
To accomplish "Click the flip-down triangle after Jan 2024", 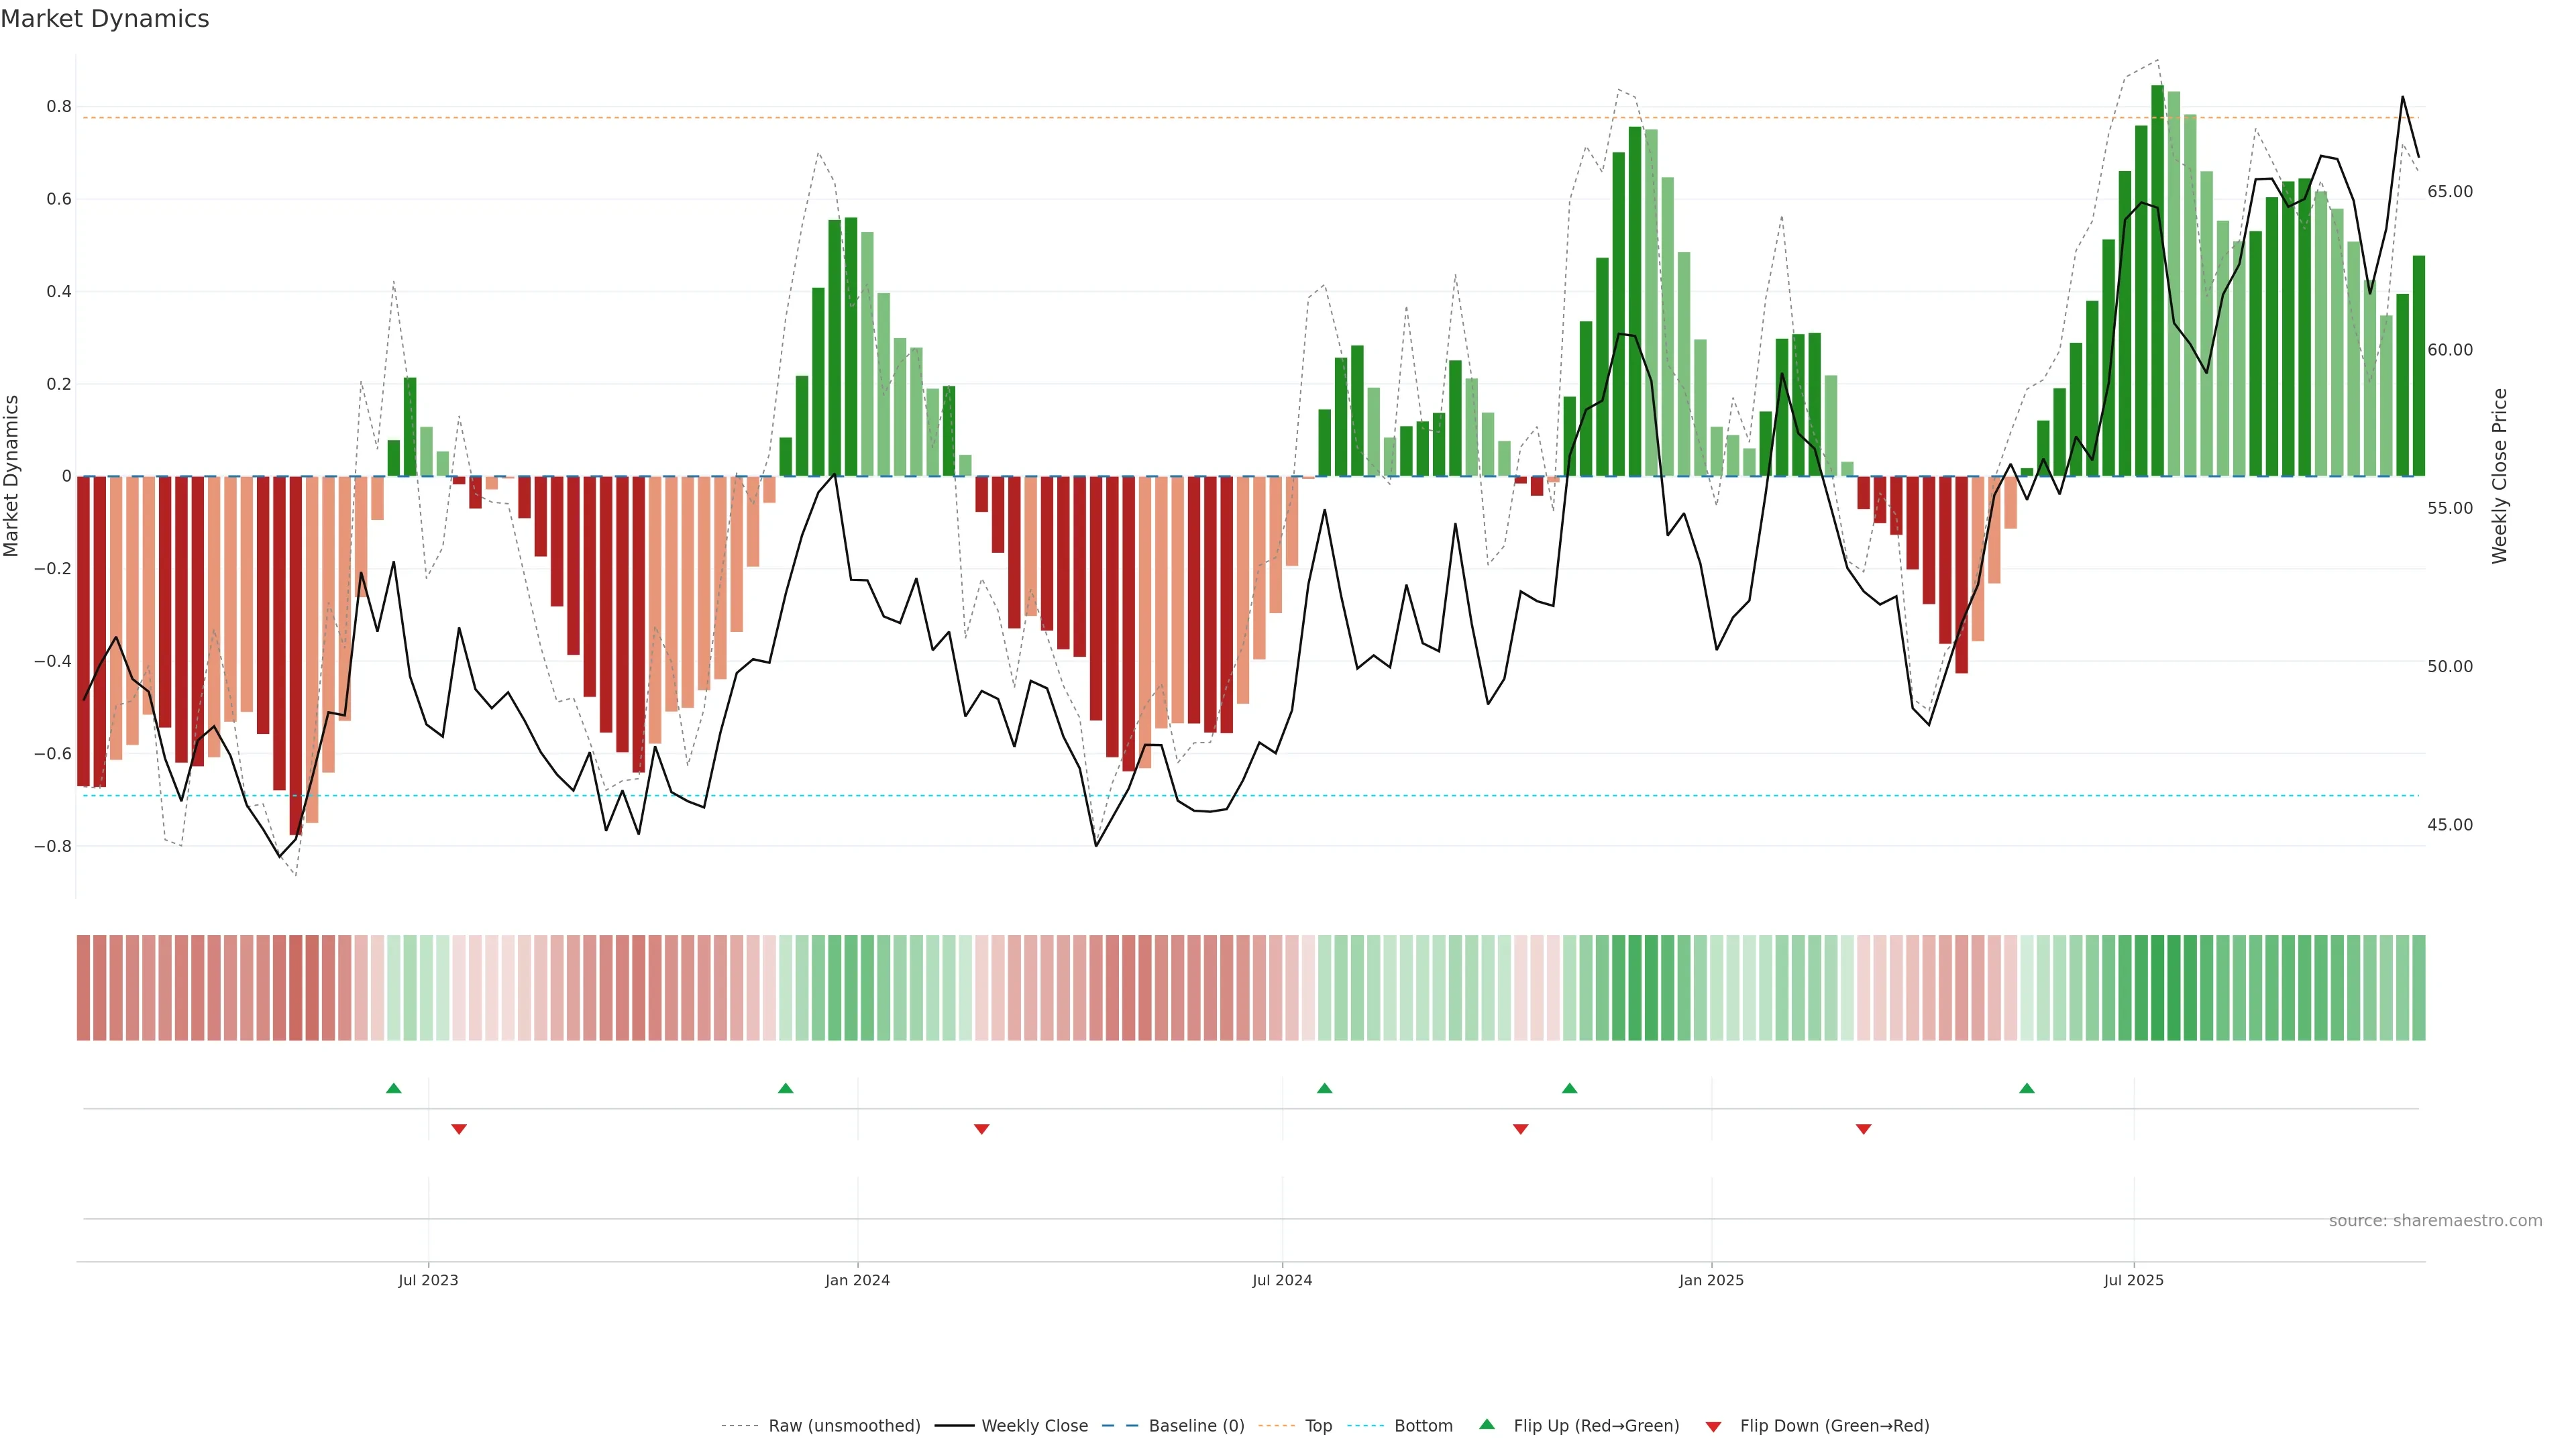I will pyautogui.click(x=981, y=1129).
